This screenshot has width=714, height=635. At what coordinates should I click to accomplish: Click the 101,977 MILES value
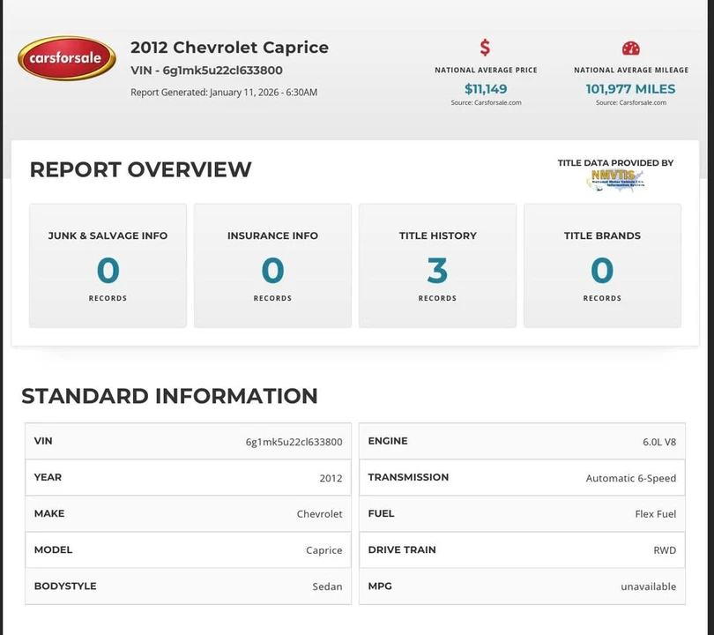click(630, 89)
